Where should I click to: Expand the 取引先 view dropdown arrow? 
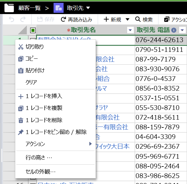pyautogui.click(x=88, y=8)
